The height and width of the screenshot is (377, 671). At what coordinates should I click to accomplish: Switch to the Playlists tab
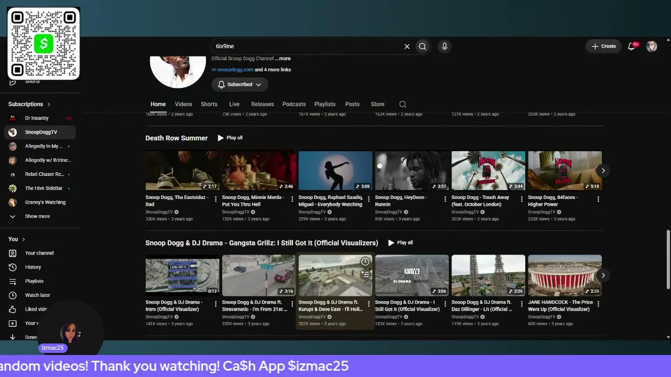325,104
